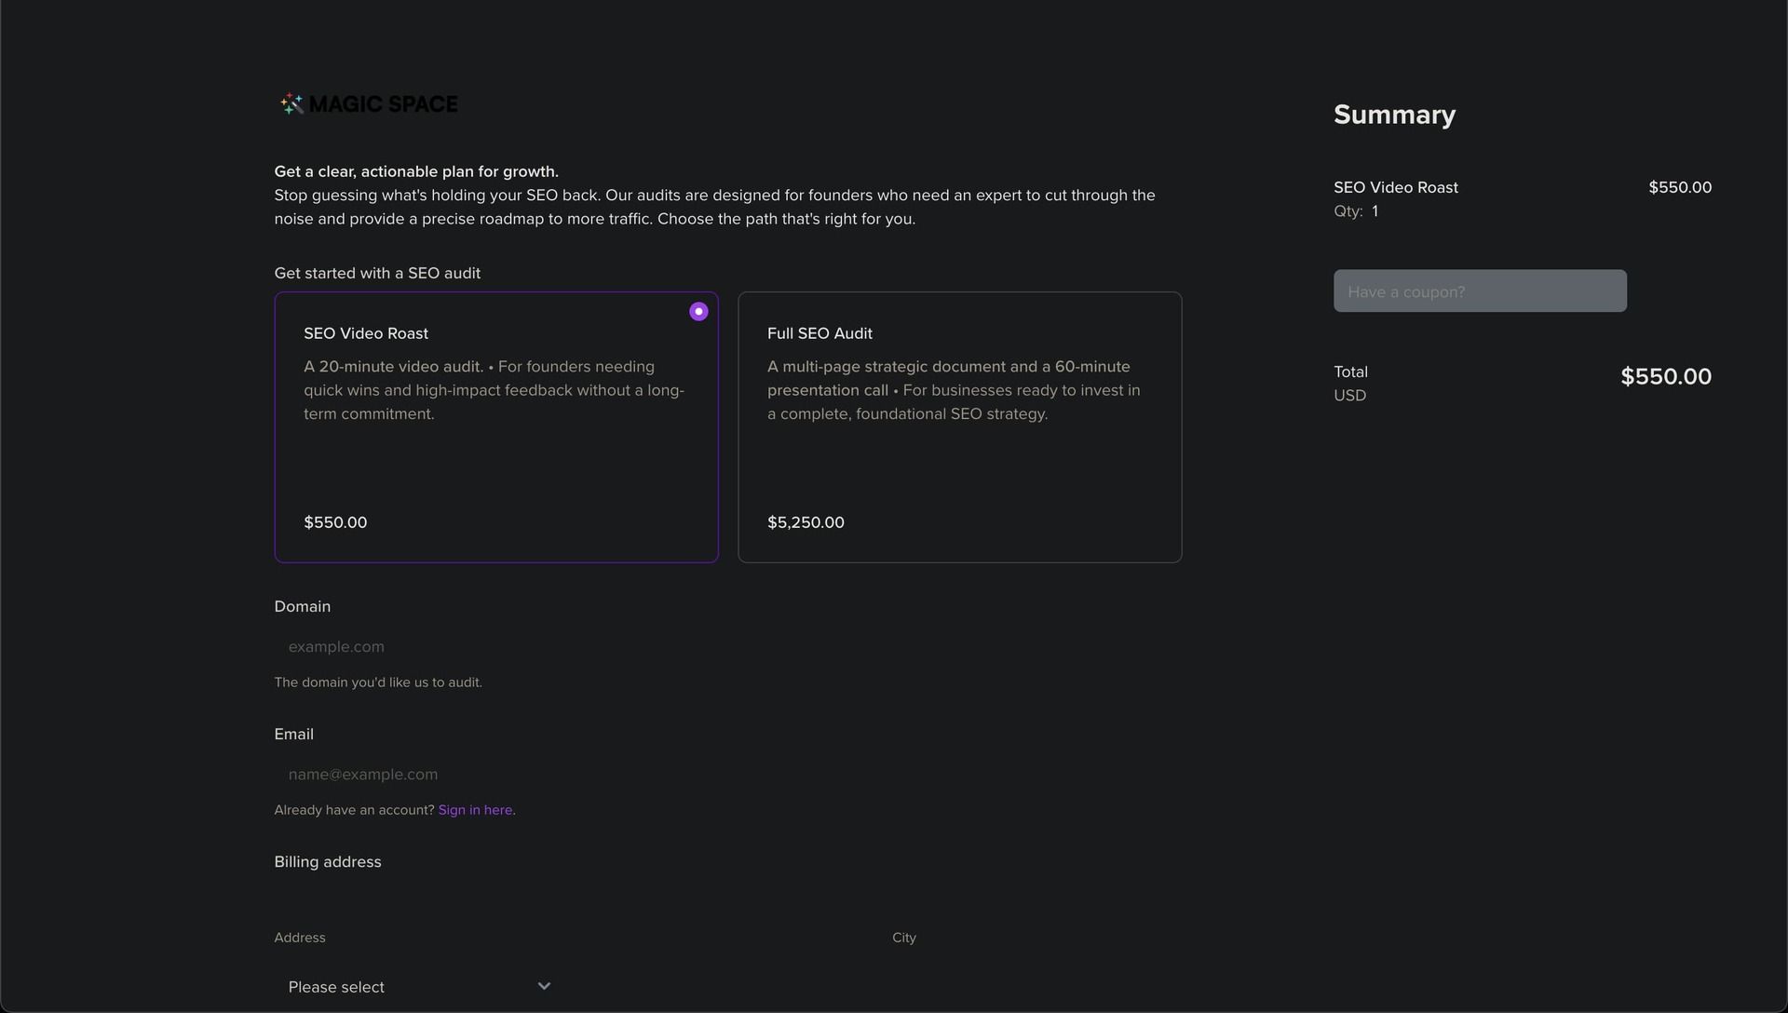Viewport: 1788px width, 1013px height.
Task: Click the Summary heading
Action: (1394, 115)
